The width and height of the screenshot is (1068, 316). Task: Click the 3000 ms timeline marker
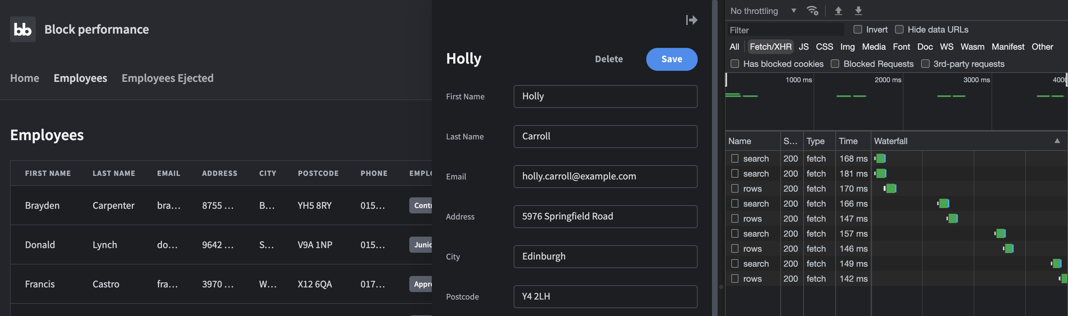976,80
